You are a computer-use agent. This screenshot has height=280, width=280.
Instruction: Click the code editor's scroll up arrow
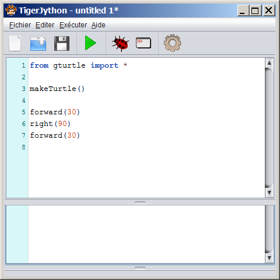[269, 63]
